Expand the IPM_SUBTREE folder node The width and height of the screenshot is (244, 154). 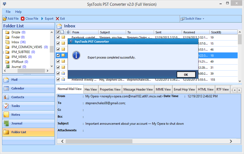coord(3,52)
